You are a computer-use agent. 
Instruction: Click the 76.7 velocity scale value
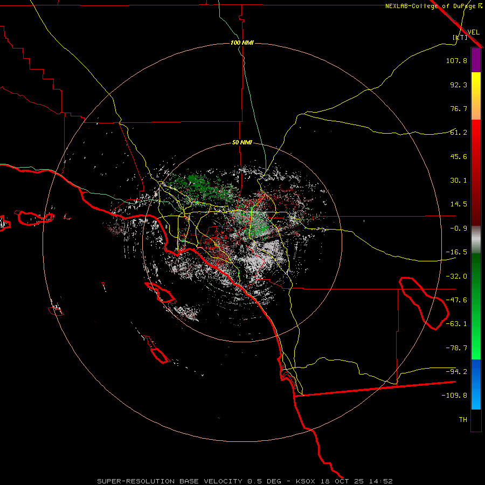click(459, 108)
